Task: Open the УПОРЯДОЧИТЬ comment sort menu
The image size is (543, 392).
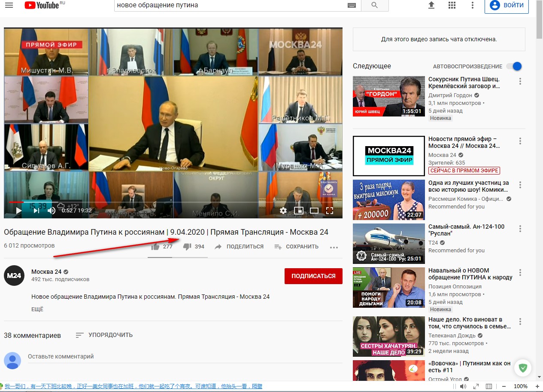Action: pyautogui.click(x=104, y=335)
